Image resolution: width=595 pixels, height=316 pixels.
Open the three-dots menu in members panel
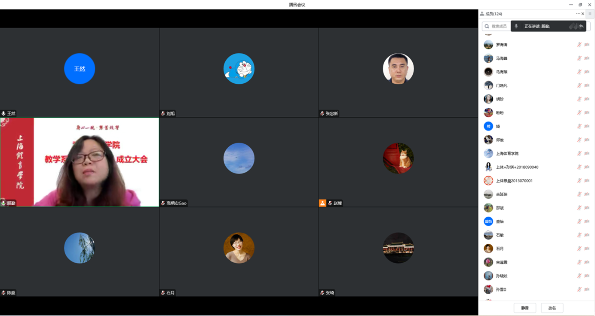(x=578, y=14)
